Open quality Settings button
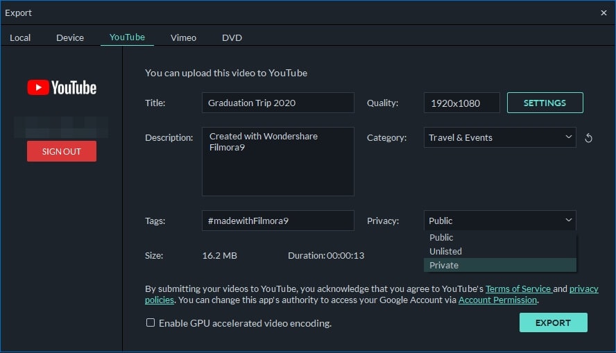The height and width of the screenshot is (353, 616). click(x=545, y=103)
